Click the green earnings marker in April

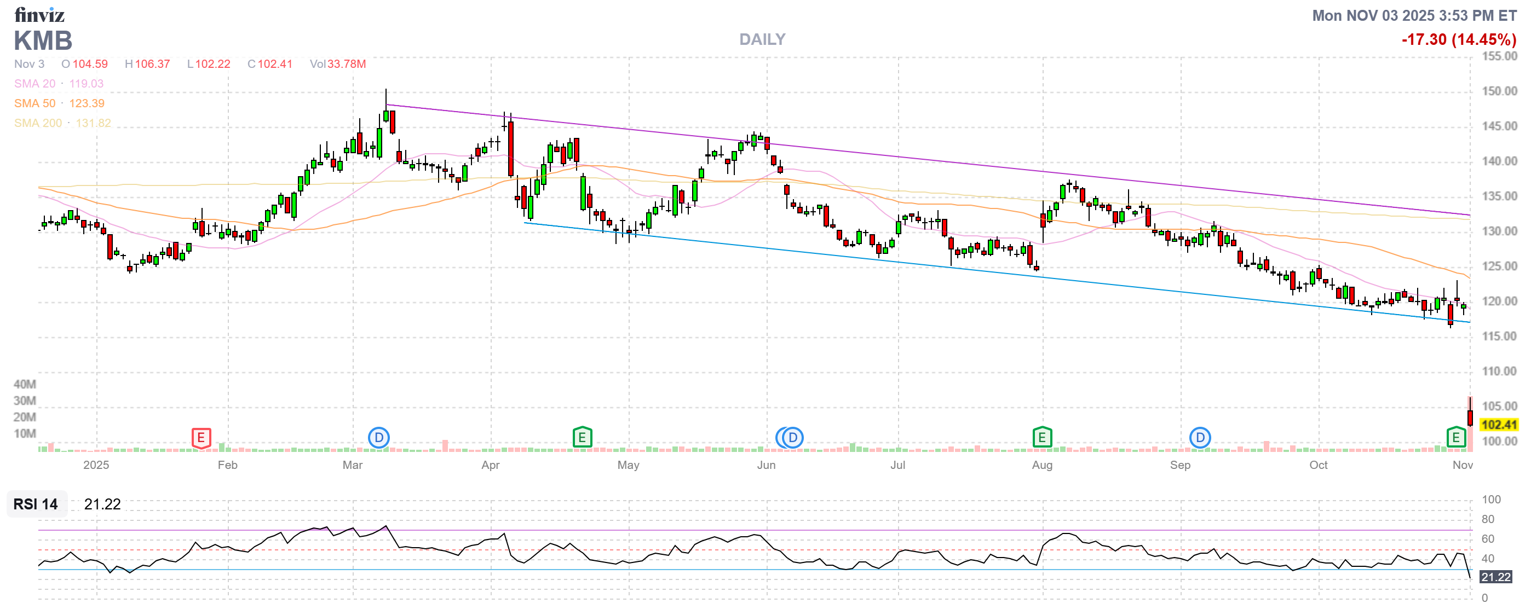(582, 438)
